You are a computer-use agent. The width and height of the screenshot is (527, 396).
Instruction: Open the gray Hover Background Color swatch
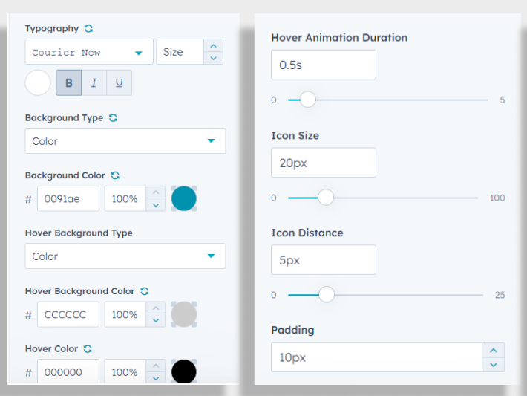[184, 314]
